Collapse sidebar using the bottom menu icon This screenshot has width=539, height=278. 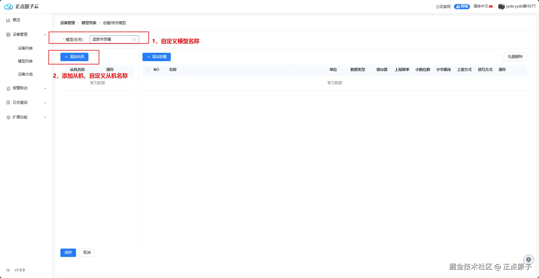click(8, 270)
